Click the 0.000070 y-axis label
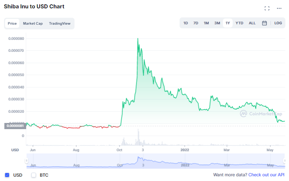 point(16,50)
